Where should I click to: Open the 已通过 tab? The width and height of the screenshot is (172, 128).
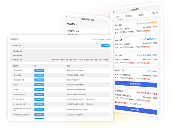pos(141,15)
